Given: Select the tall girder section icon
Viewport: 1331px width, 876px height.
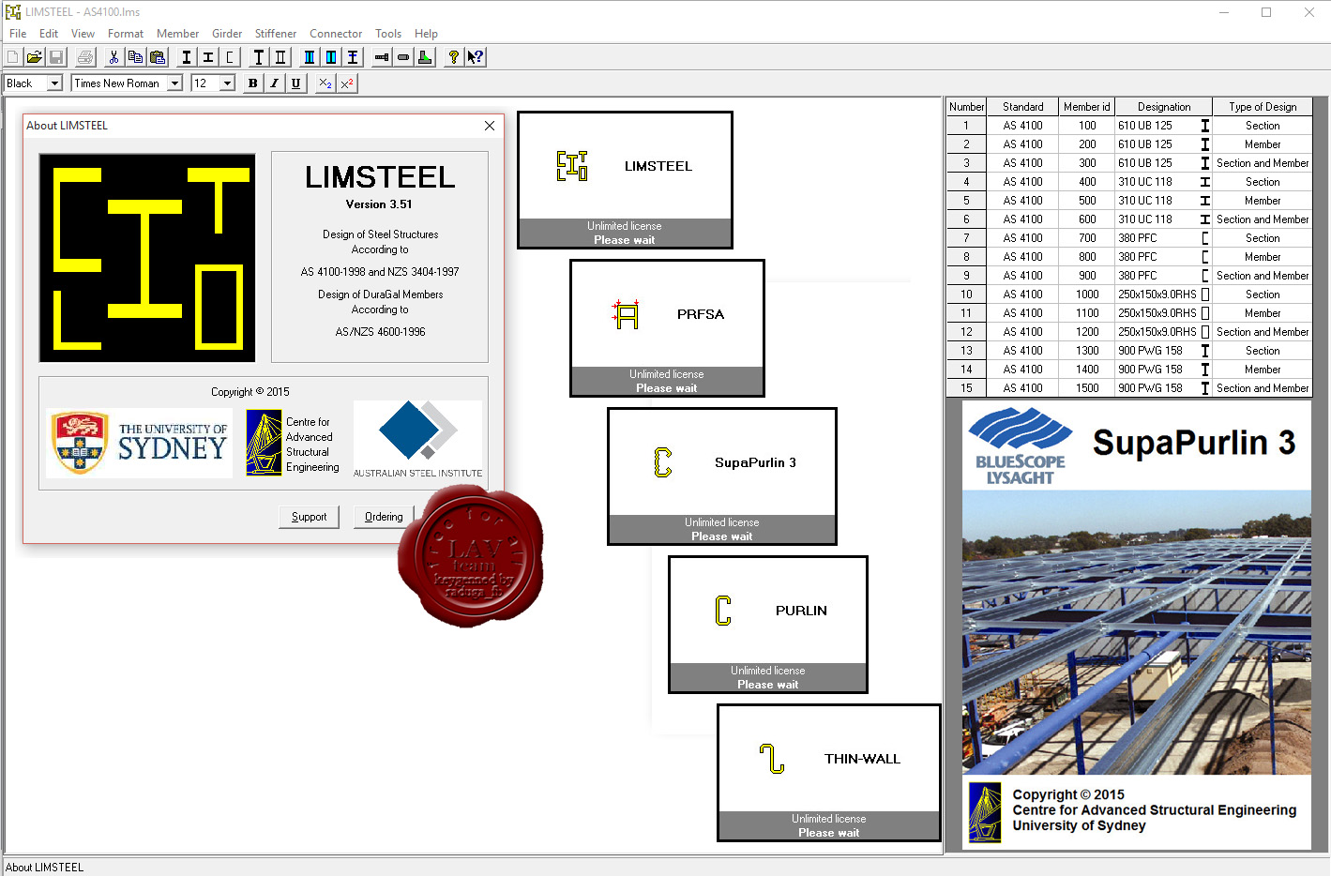Looking at the screenshot, I should [x=259, y=57].
